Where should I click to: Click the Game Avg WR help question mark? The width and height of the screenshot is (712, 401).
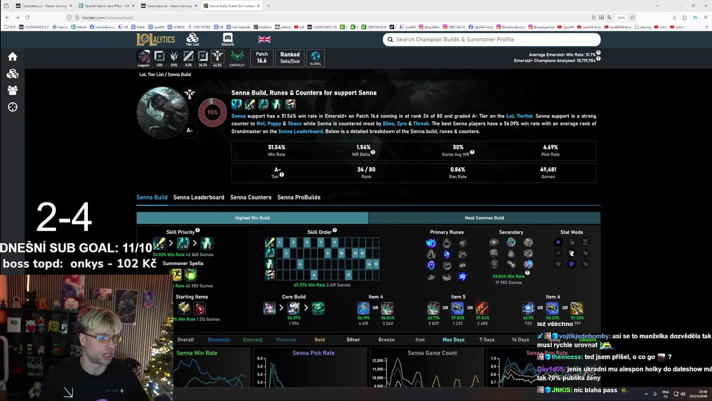click(x=472, y=152)
